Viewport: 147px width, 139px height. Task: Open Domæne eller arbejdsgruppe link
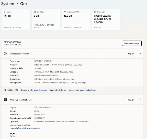pyautogui.click(x=34, y=90)
